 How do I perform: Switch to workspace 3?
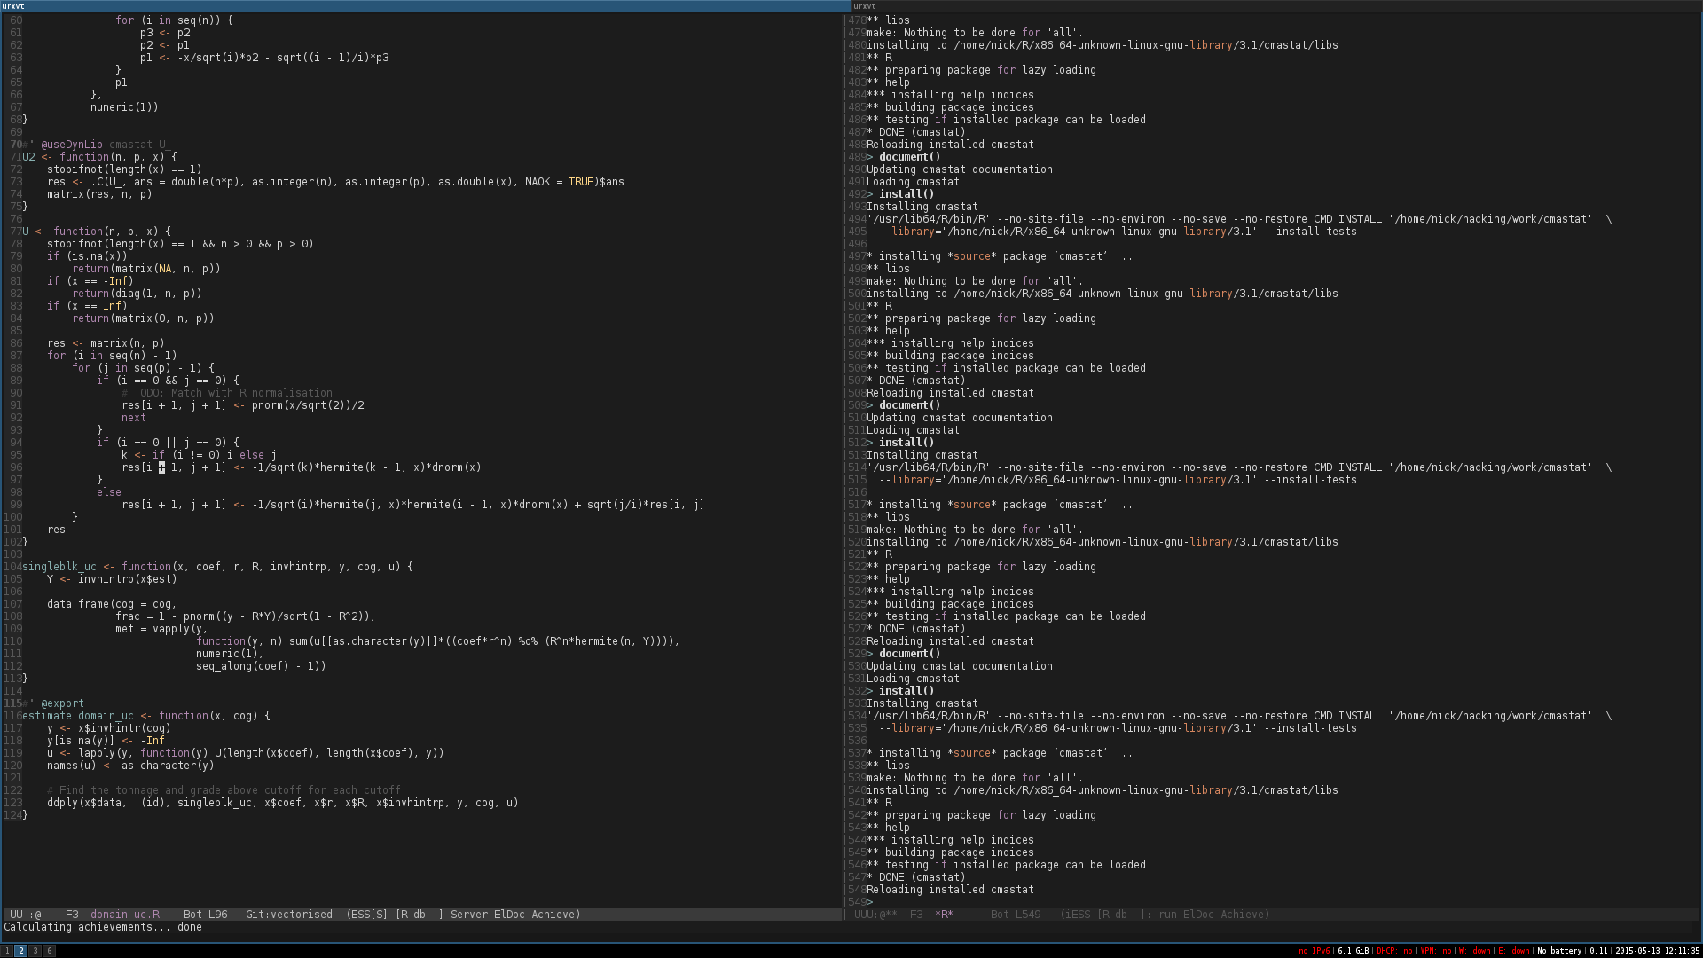point(35,951)
